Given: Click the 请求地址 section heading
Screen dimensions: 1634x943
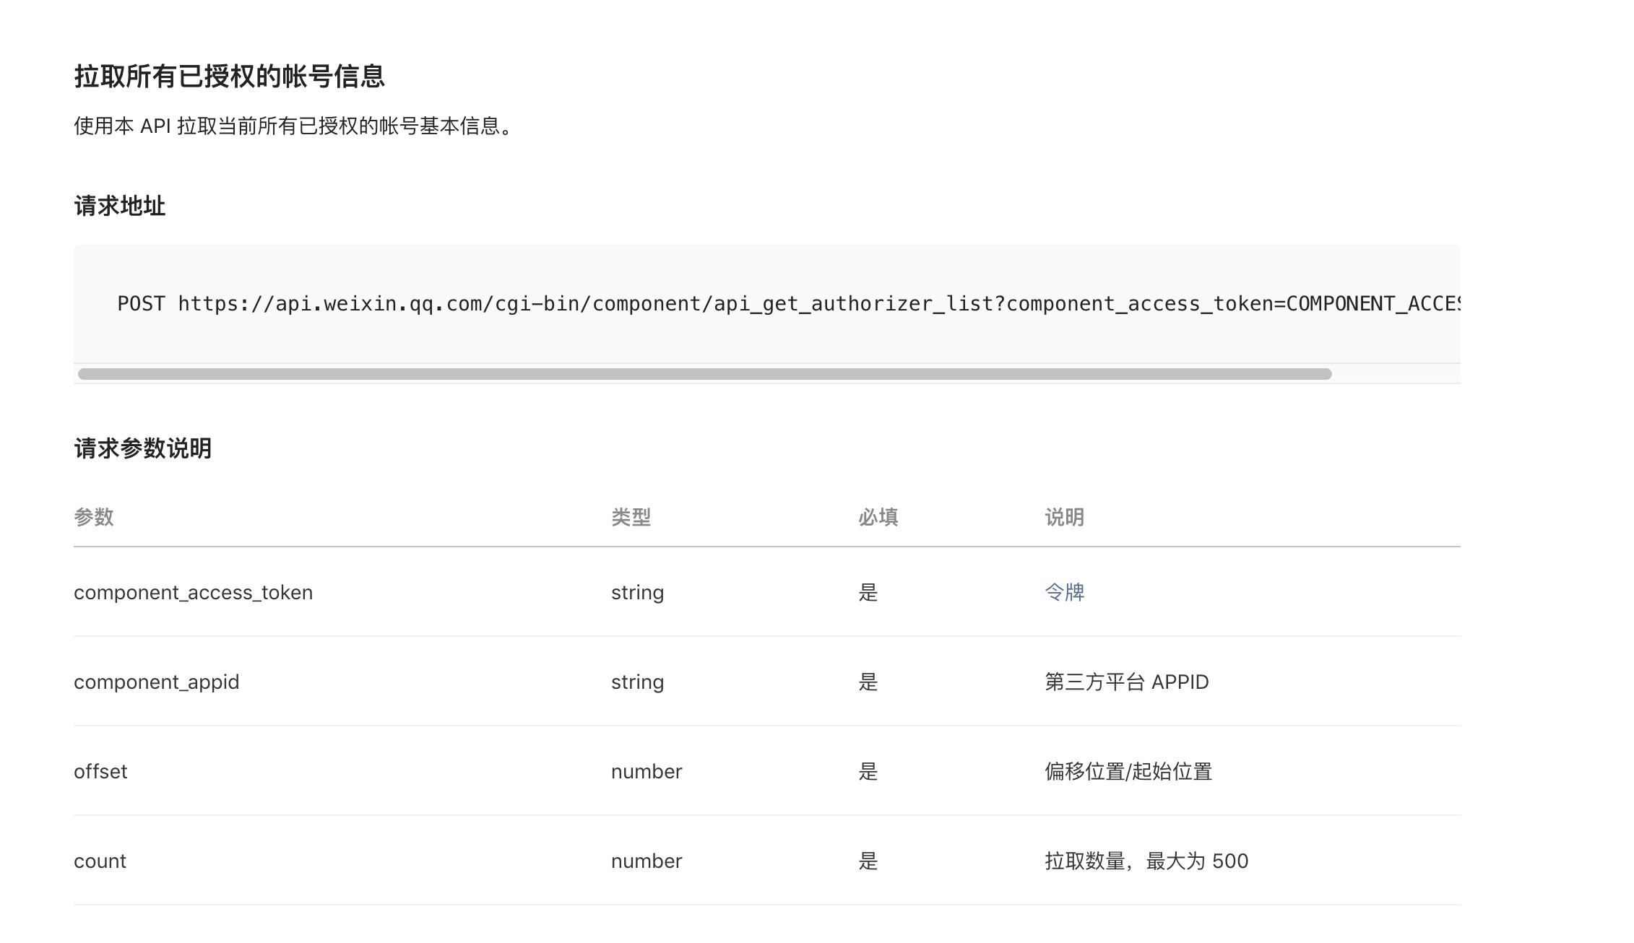Looking at the screenshot, I should [x=120, y=207].
